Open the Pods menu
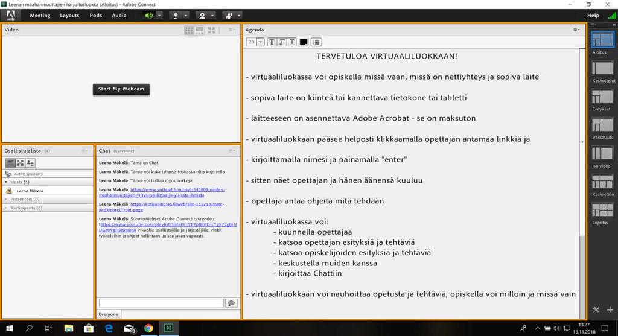The height and width of the screenshot is (336, 618). coord(96,15)
